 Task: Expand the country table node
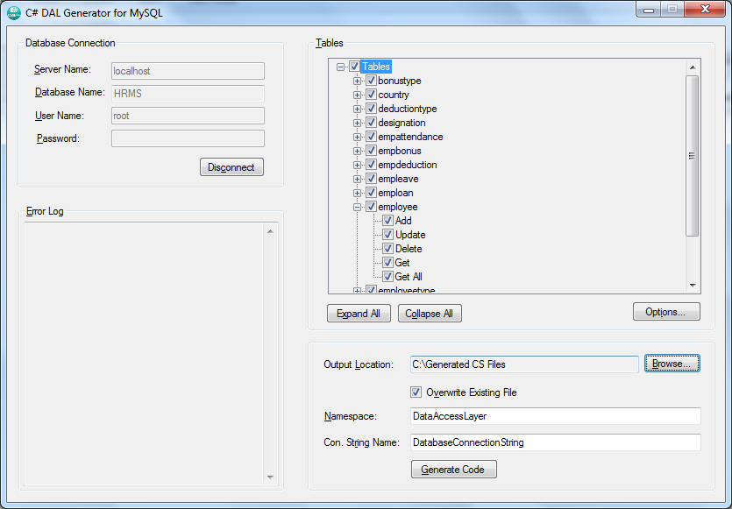356,95
